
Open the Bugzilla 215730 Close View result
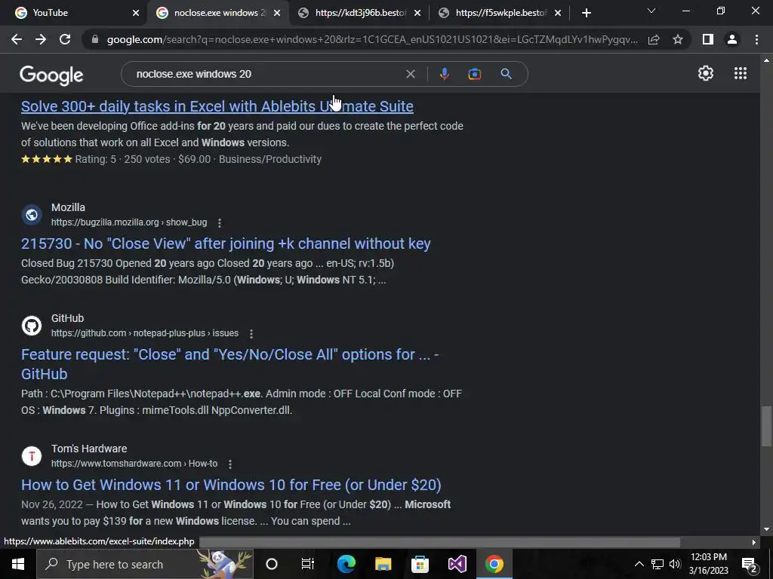(226, 244)
